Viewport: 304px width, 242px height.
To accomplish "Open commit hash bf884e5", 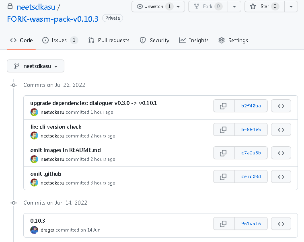I will [251, 129].
